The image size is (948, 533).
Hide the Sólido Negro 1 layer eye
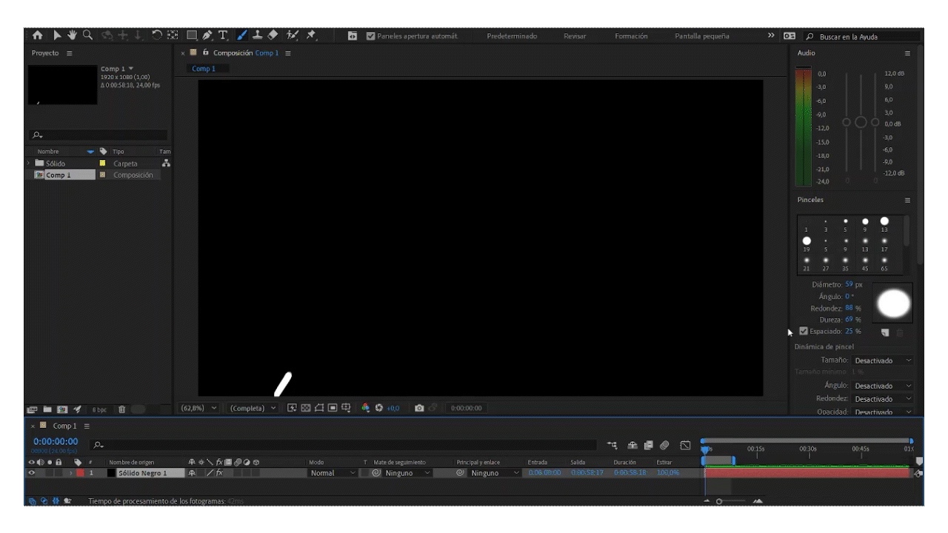(x=32, y=472)
